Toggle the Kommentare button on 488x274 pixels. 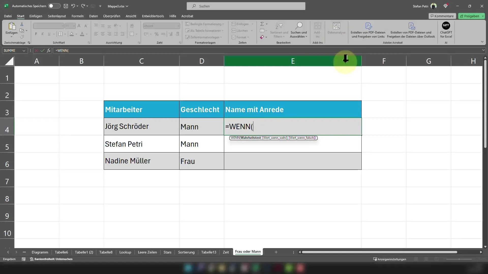pos(441,16)
